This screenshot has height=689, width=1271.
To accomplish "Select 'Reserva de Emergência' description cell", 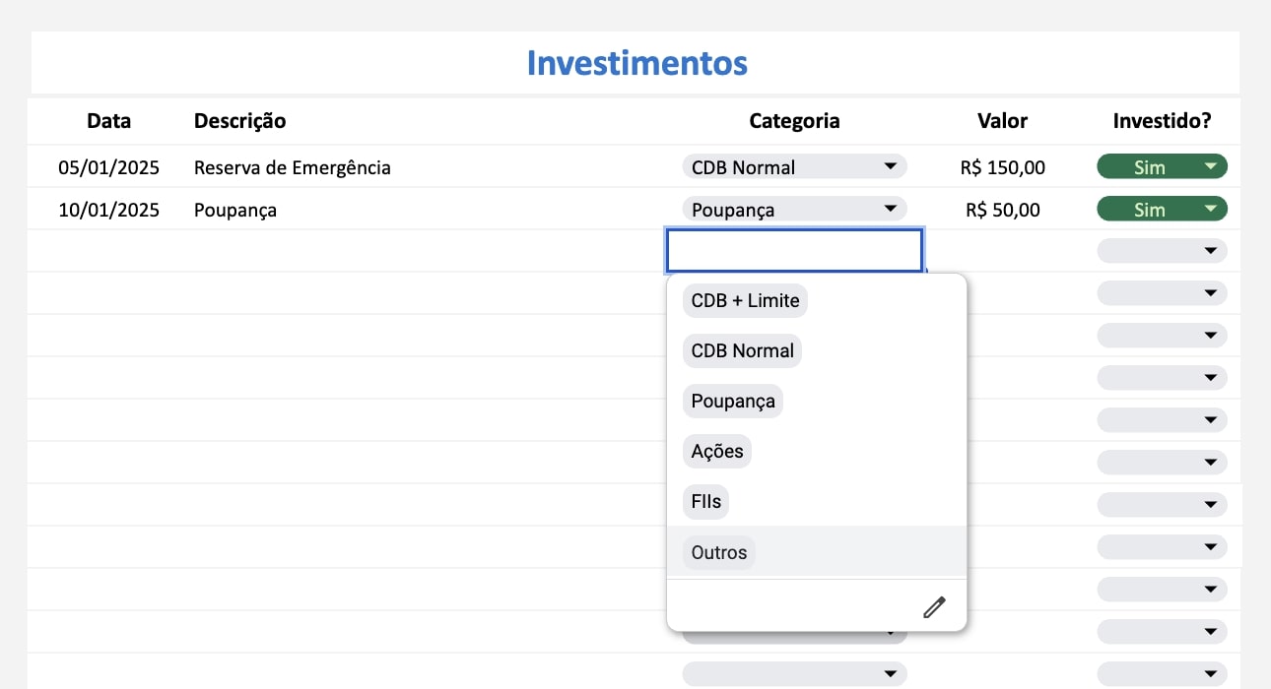I will pos(293,167).
